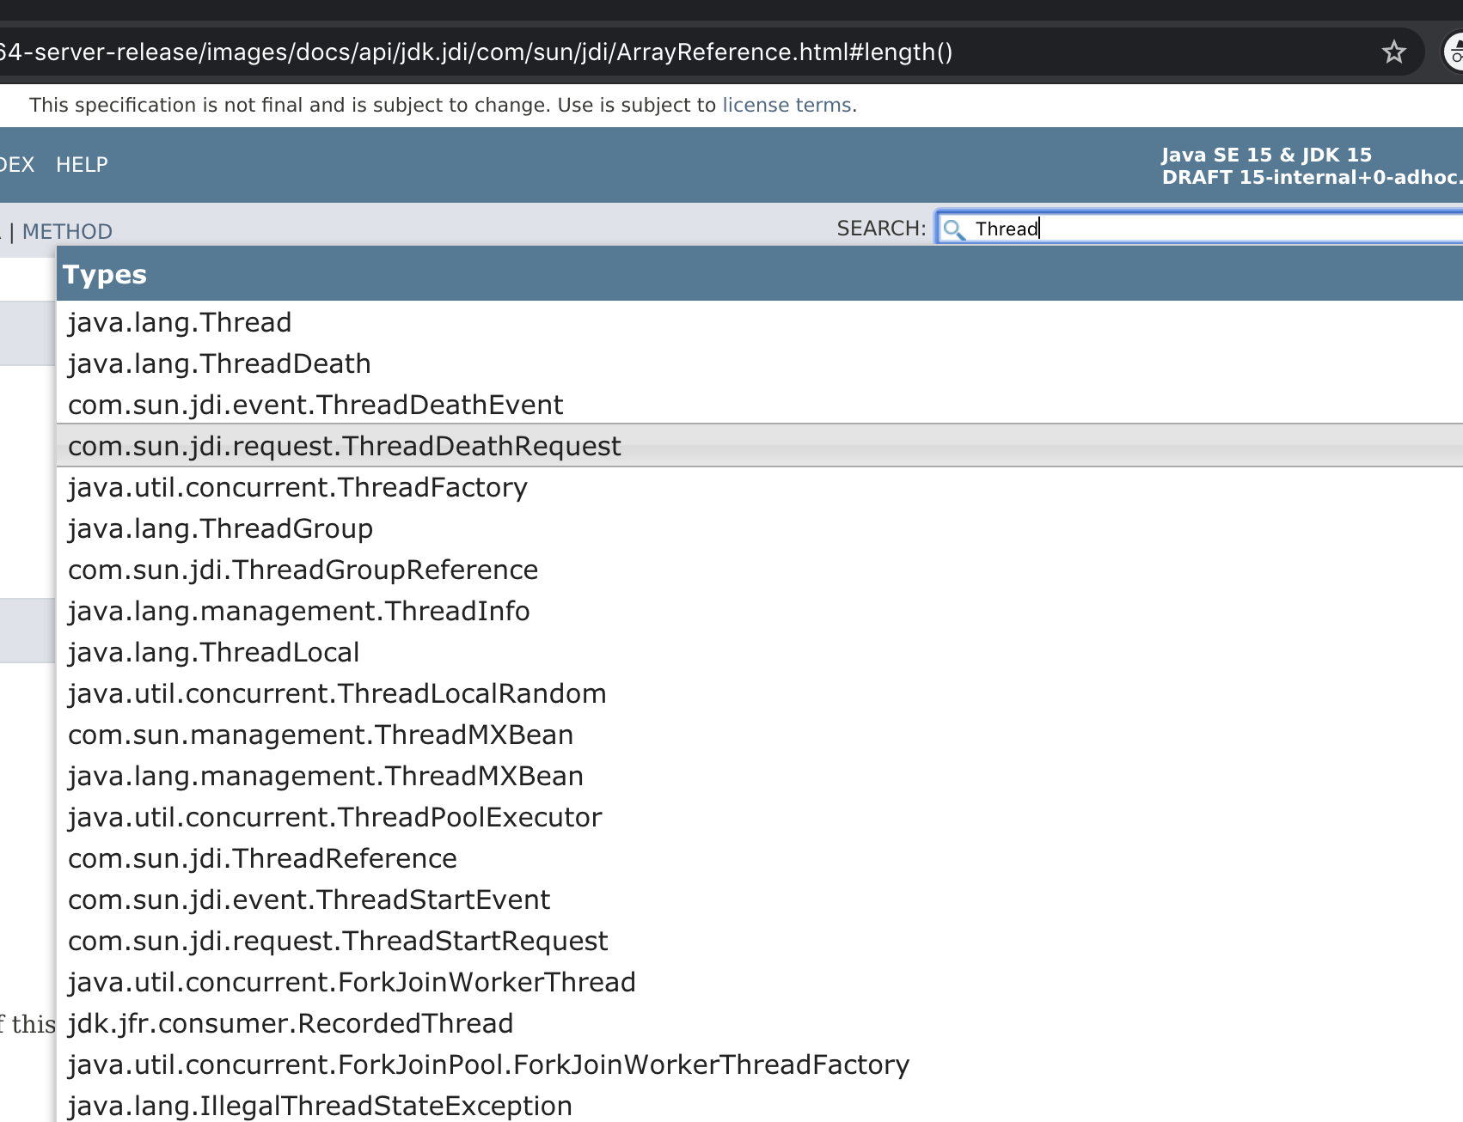
Task: Select java.lang.ThreadLocal suggestion
Action: 213,653
